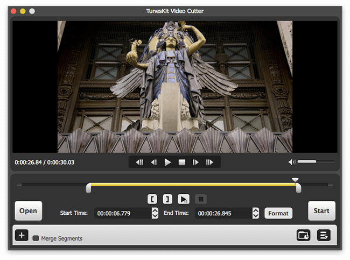Set segment start with the left bracket icon
350x260 pixels.
[x=152, y=199]
